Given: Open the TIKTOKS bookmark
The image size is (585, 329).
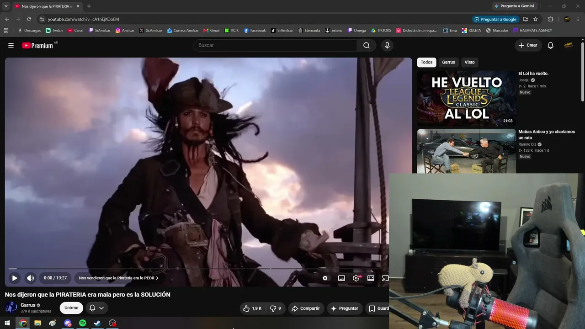Looking at the screenshot, I should click(381, 31).
